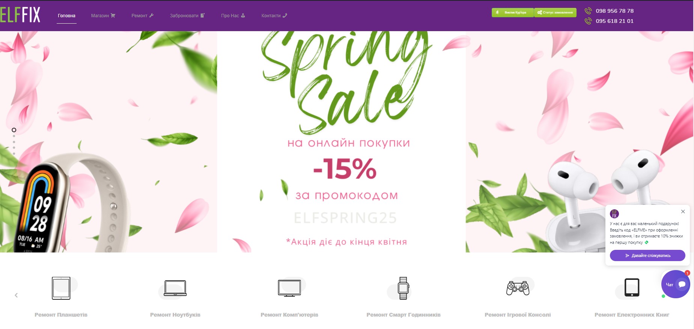Click the ELFFIX logo

point(20,15)
